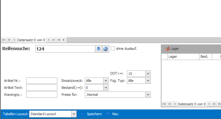This screenshot has height=119, width=221.
Task: Go to first record in main navigator
Action: 4,40
